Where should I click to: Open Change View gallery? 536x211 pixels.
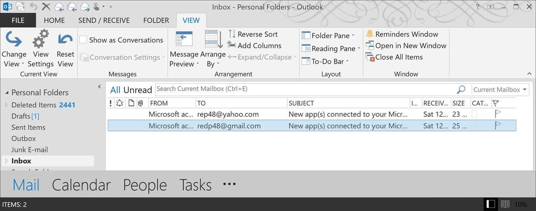coord(14,48)
